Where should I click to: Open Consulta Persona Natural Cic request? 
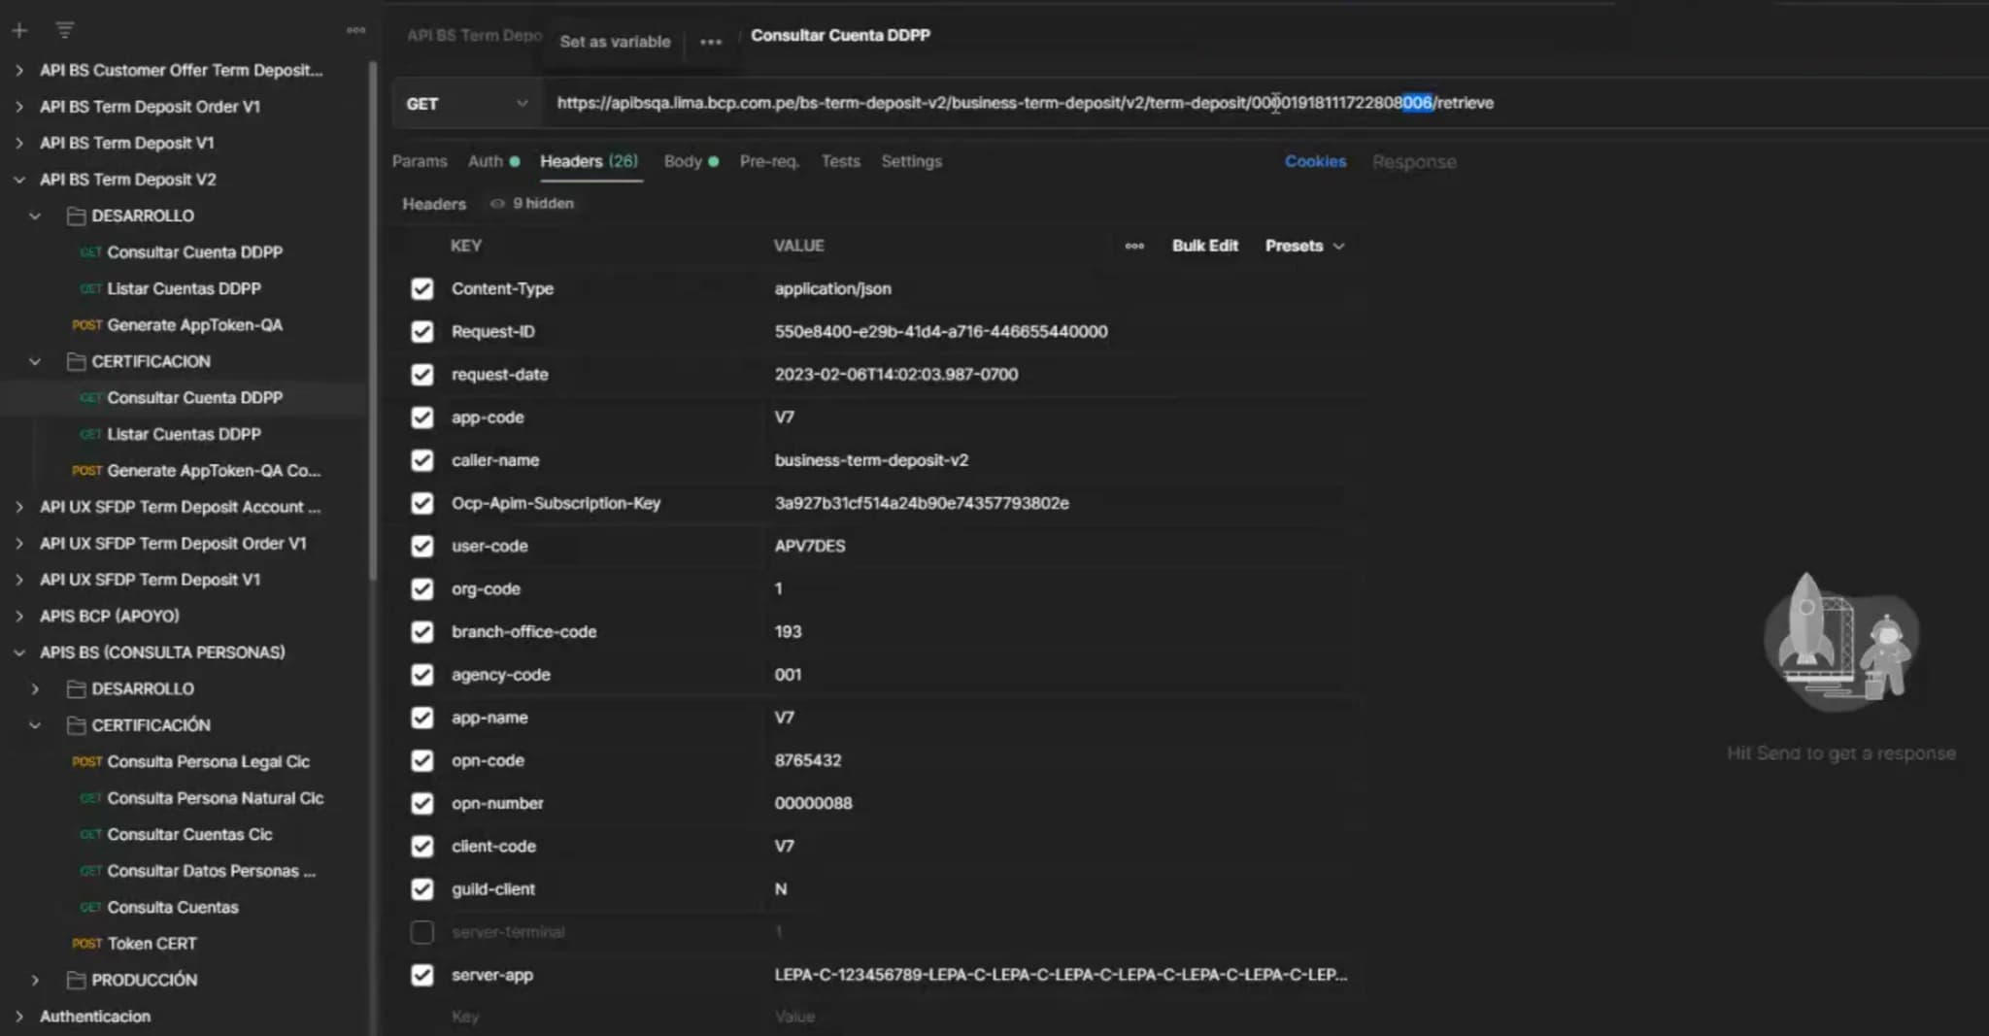pyautogui.click(x=215, y=798)
